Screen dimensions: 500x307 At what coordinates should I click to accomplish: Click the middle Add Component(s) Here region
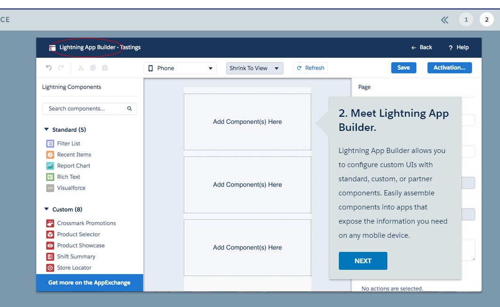(x=247, y=185)
